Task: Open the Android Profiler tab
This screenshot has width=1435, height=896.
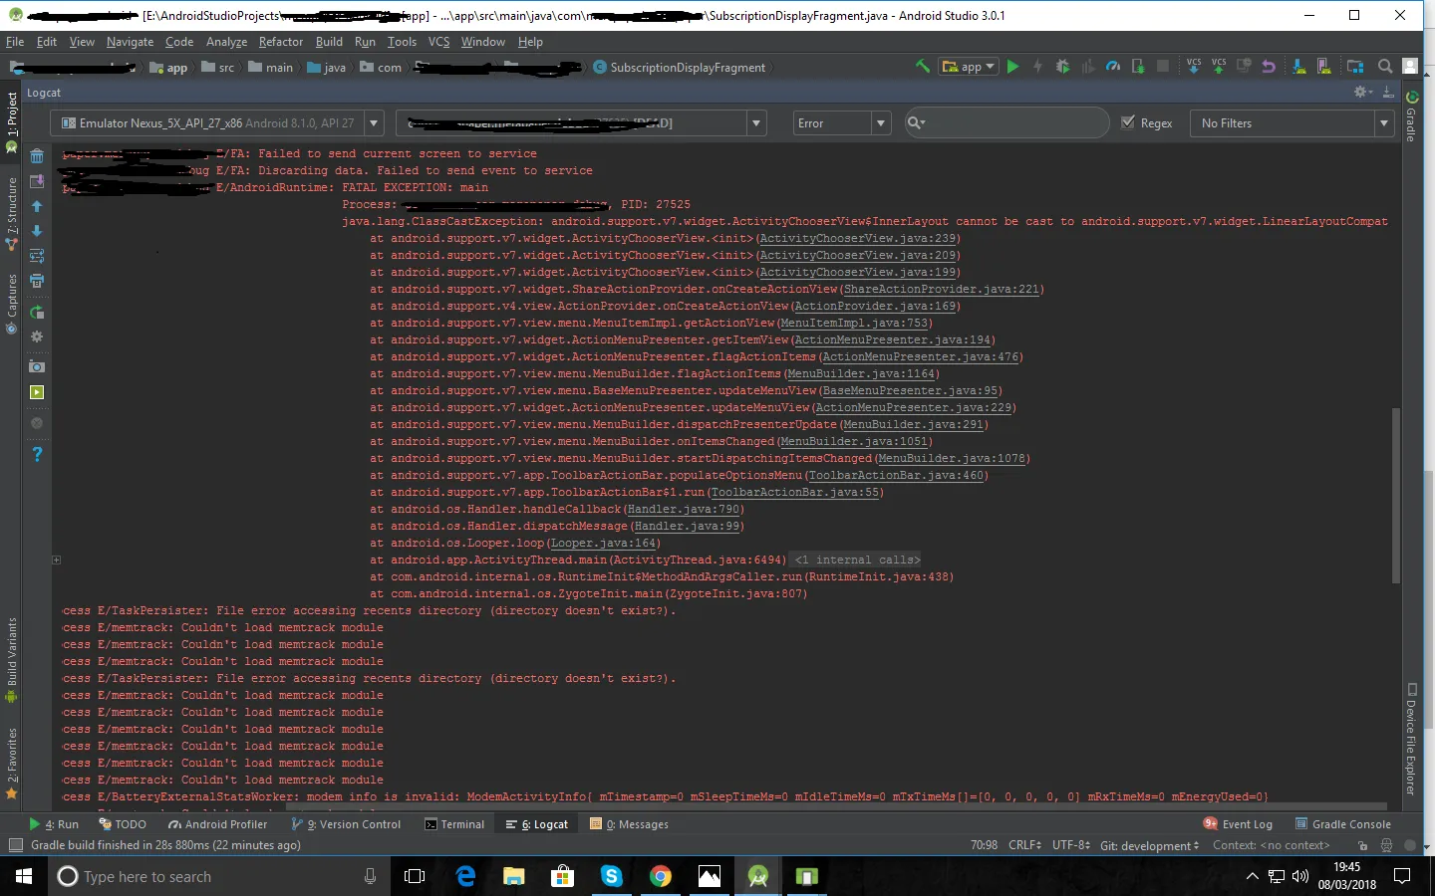Action: pyautogui.click(x=217, y=824)
